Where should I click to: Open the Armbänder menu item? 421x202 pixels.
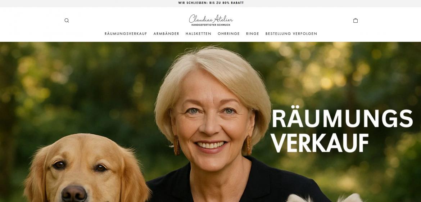[166, 33]
